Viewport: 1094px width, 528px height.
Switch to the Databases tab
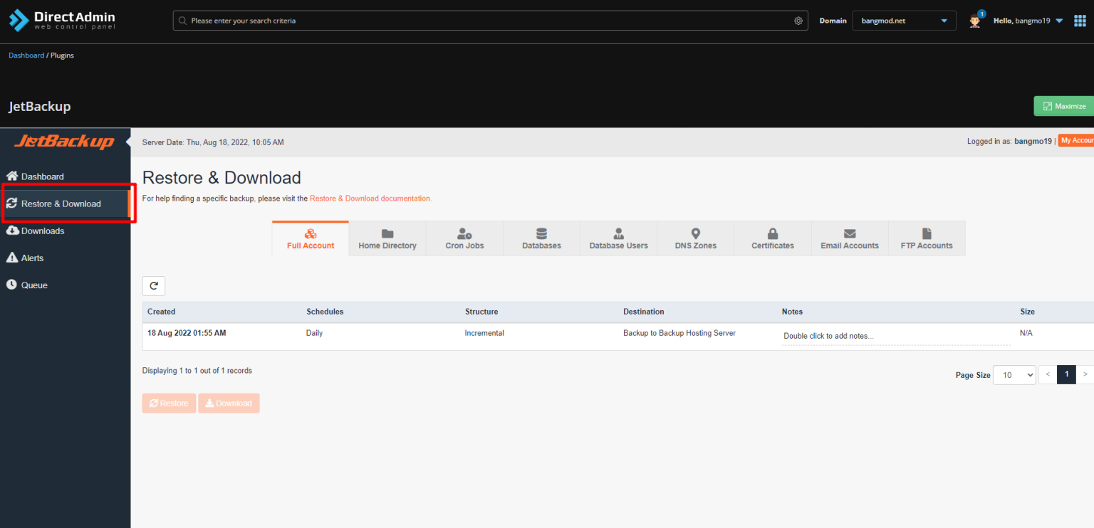pyautogui.click(x=541, y=238)
